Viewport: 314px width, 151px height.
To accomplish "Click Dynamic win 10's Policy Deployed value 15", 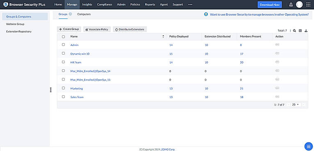I will coord(171,54).
